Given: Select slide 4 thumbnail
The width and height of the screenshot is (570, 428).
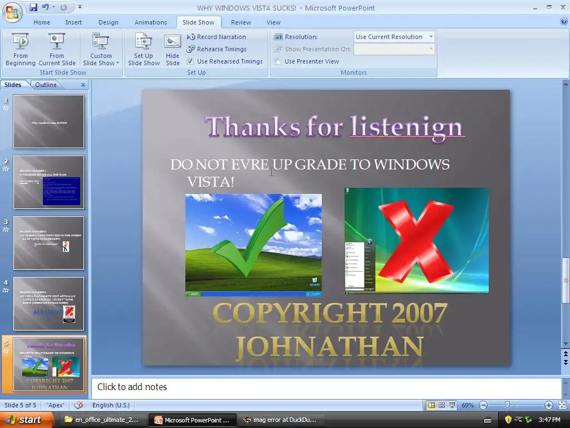Looking at the screenshot, I should (x=49, y=304).
